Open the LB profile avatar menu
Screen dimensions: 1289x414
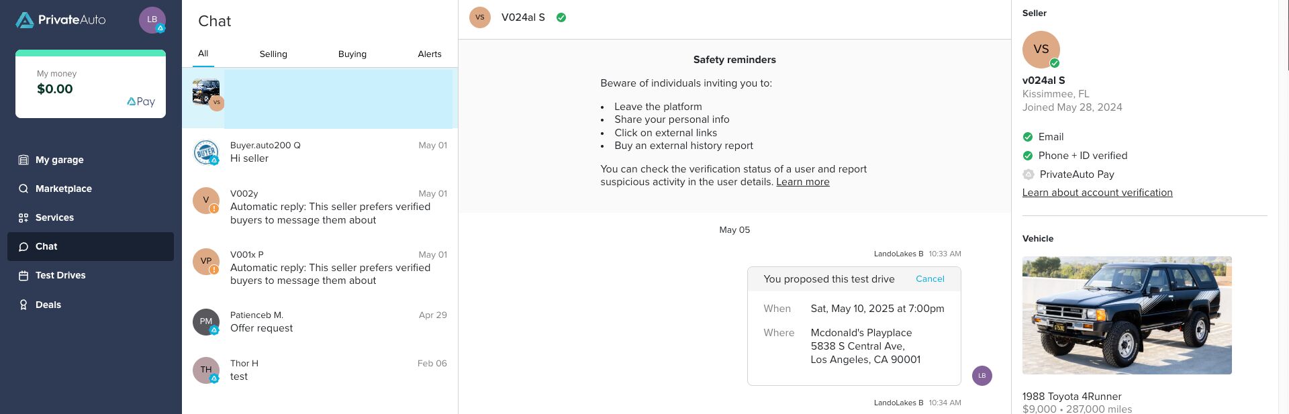tap(152, 20)
